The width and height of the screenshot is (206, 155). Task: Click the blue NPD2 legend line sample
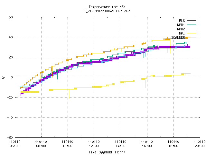[x=192, y=29]
